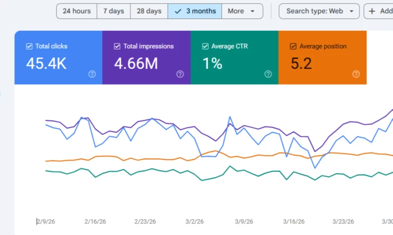The height and width of the screenshot is (235, 393).
Task: Uncheck the Average position checkbox
Action: [293, 47]
